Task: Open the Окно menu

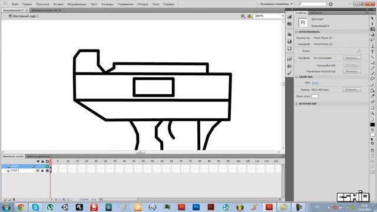Action: coord(156,4)
